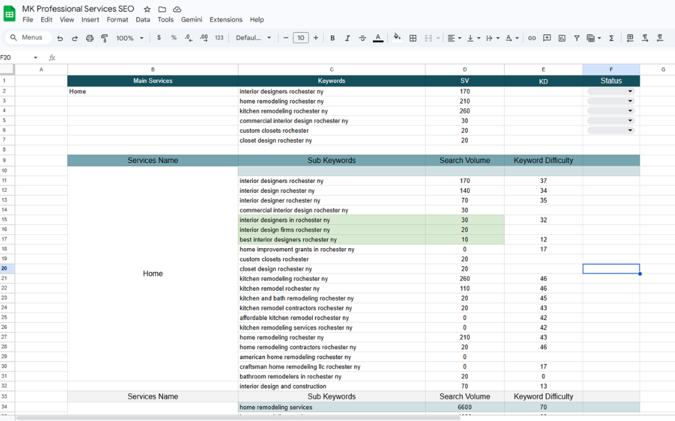Toggle italic formatting

[x=347, y=38]
